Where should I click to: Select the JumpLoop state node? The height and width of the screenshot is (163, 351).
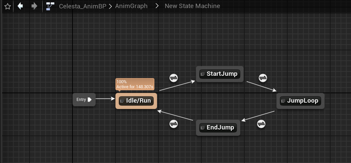coord(300,101)
